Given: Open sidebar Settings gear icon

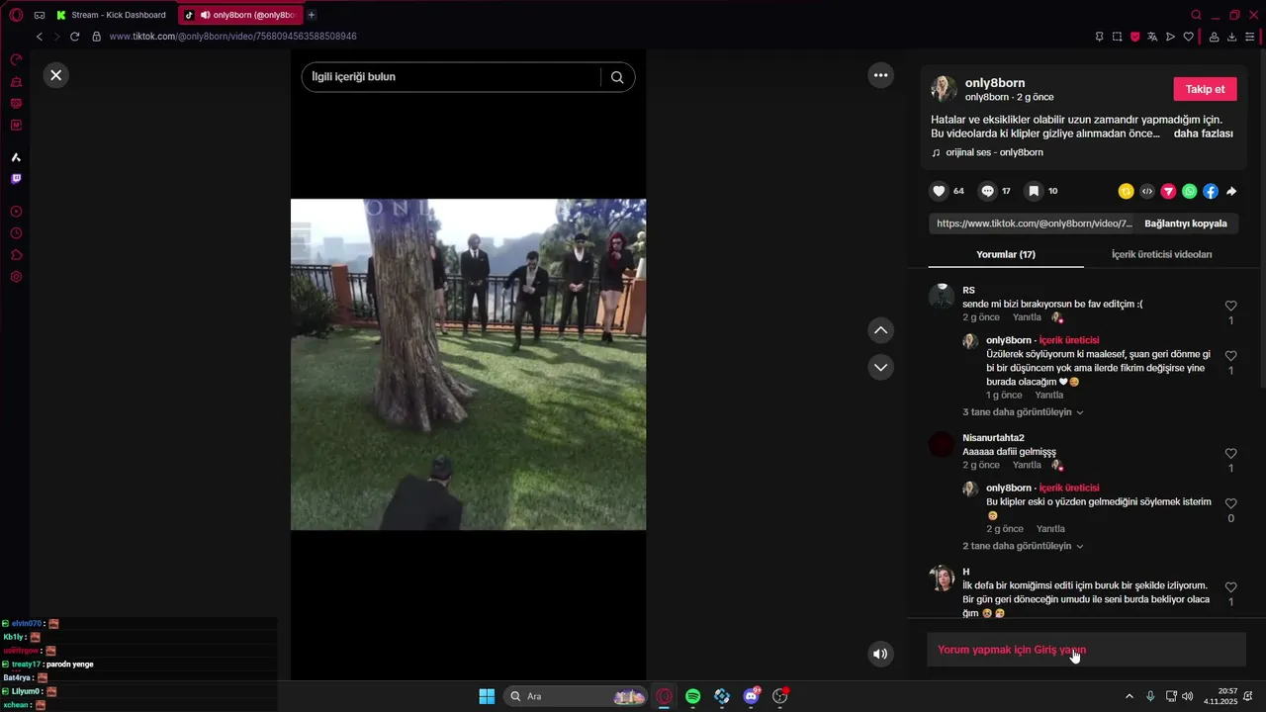Looking at the screenshot, I should point(16,277).
